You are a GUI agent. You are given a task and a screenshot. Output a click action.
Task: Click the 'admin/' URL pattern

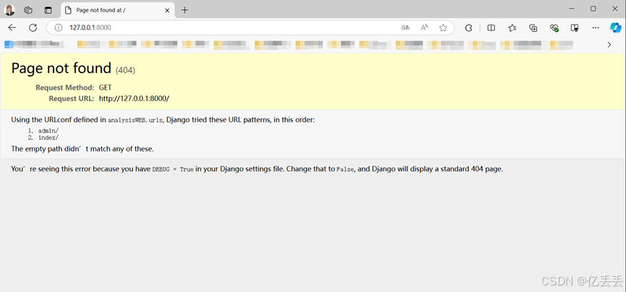tap(48, 130)
